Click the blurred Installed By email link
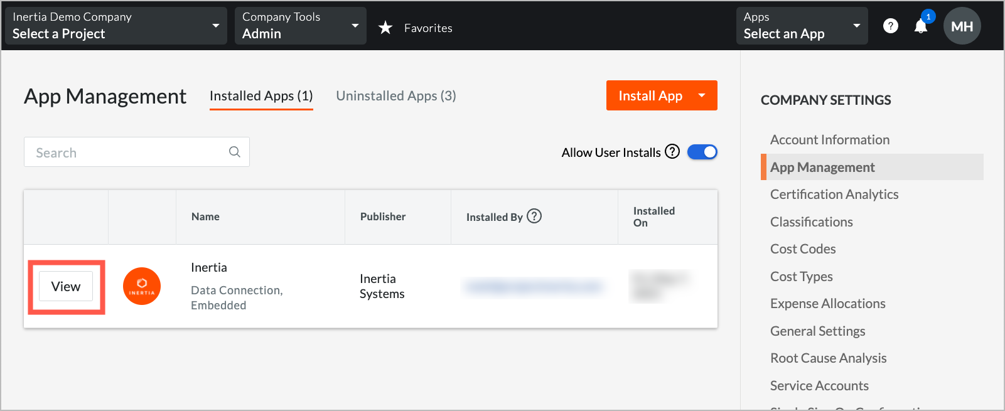The width and height of the screenshot is (1005, 411). coord(534,287)
